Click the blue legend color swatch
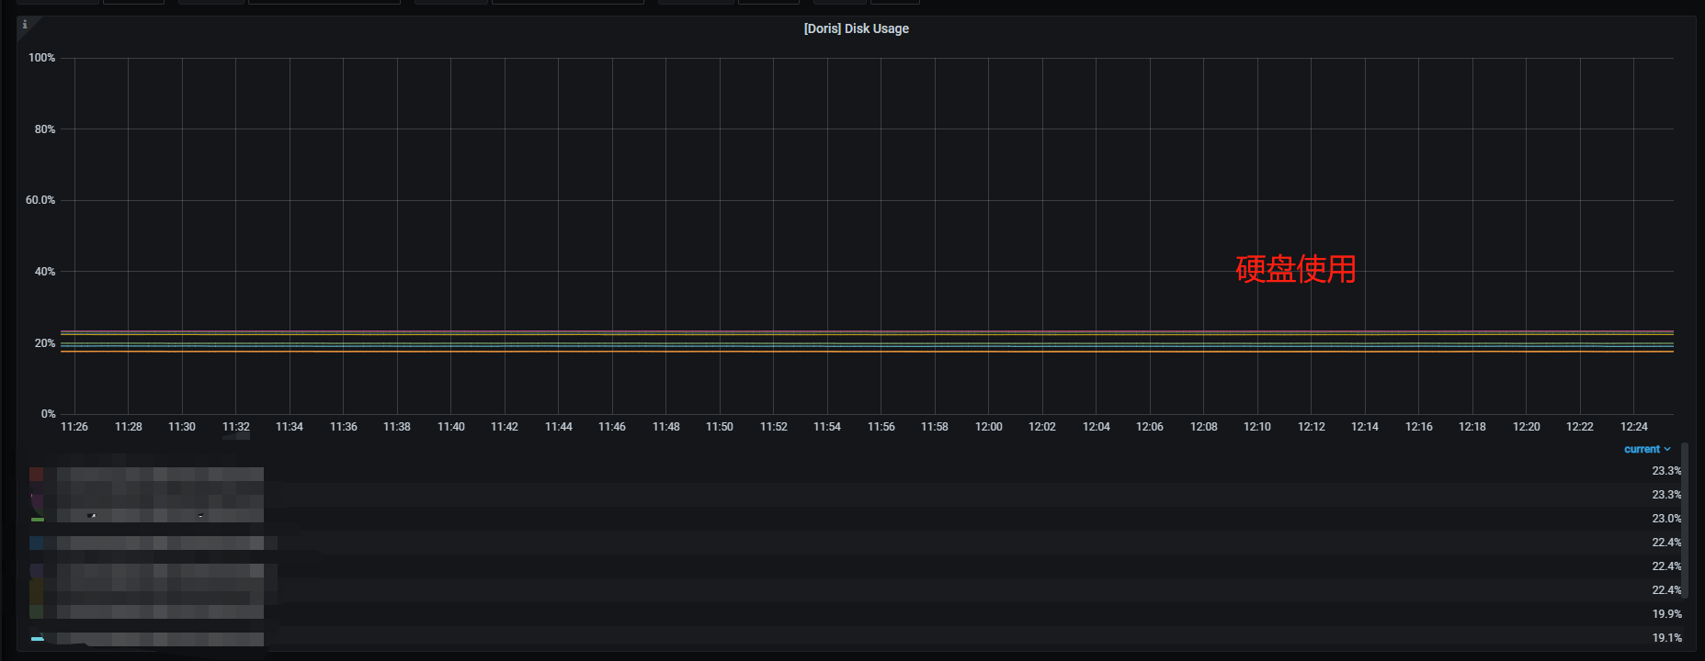The width and height of the screenshot is (1705, 661). [37, 543]
